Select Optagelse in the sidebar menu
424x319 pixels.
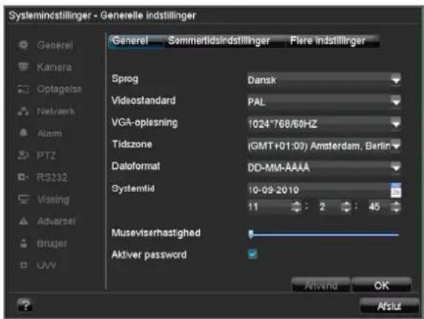pyautogui.click(x=59, y=89)
